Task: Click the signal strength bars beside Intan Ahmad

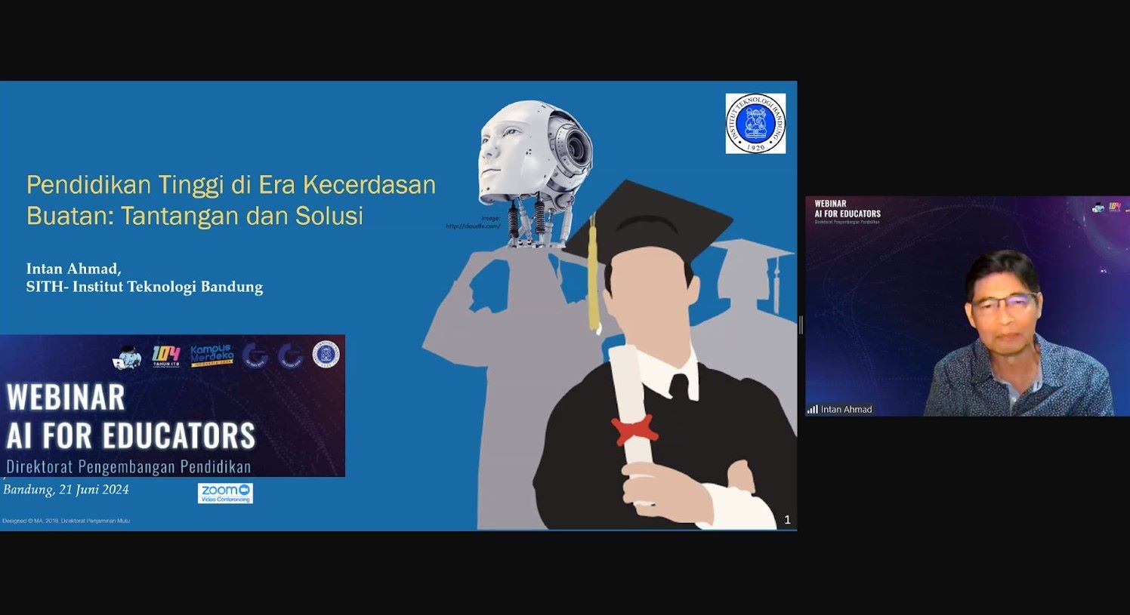Action: pyautogui.click(x=812, y=409)
